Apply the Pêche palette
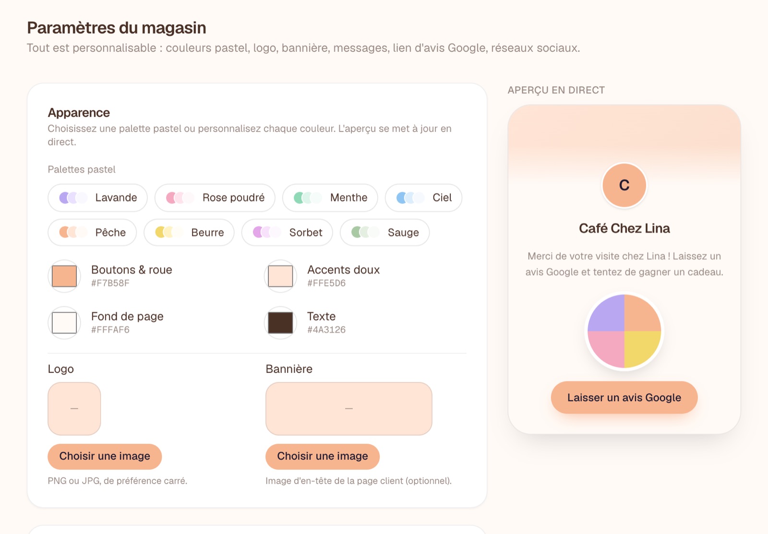Image resolution: width=768 pixels, height=534 pixels. [x=92, y=233]
